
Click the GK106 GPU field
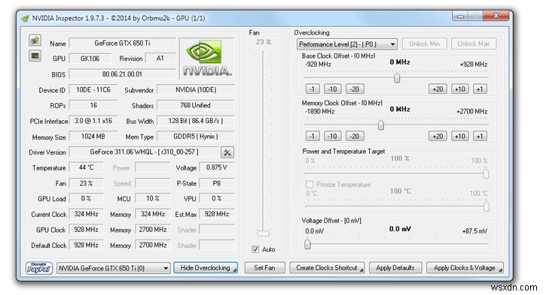[90, 59]
